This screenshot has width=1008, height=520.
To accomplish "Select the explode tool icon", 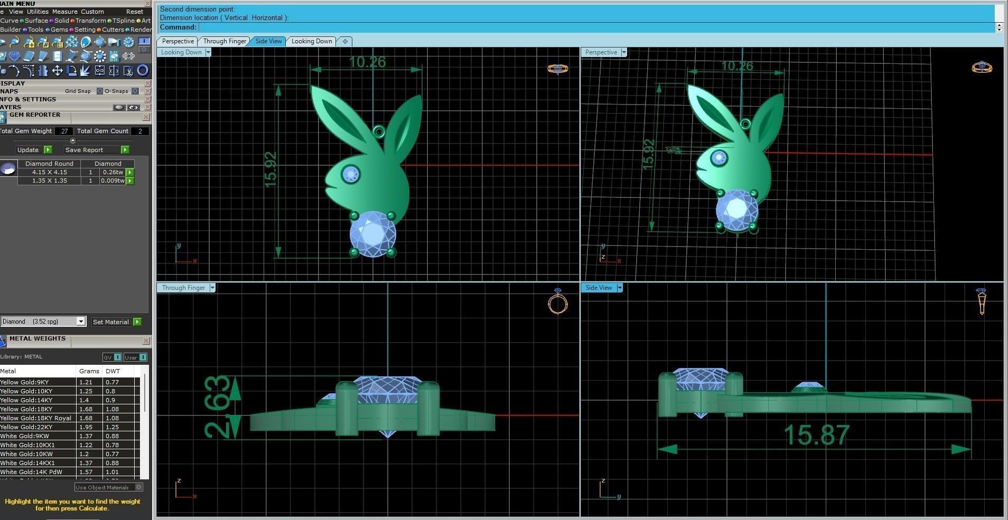I will pyautogui.click(x=85, y=71).
